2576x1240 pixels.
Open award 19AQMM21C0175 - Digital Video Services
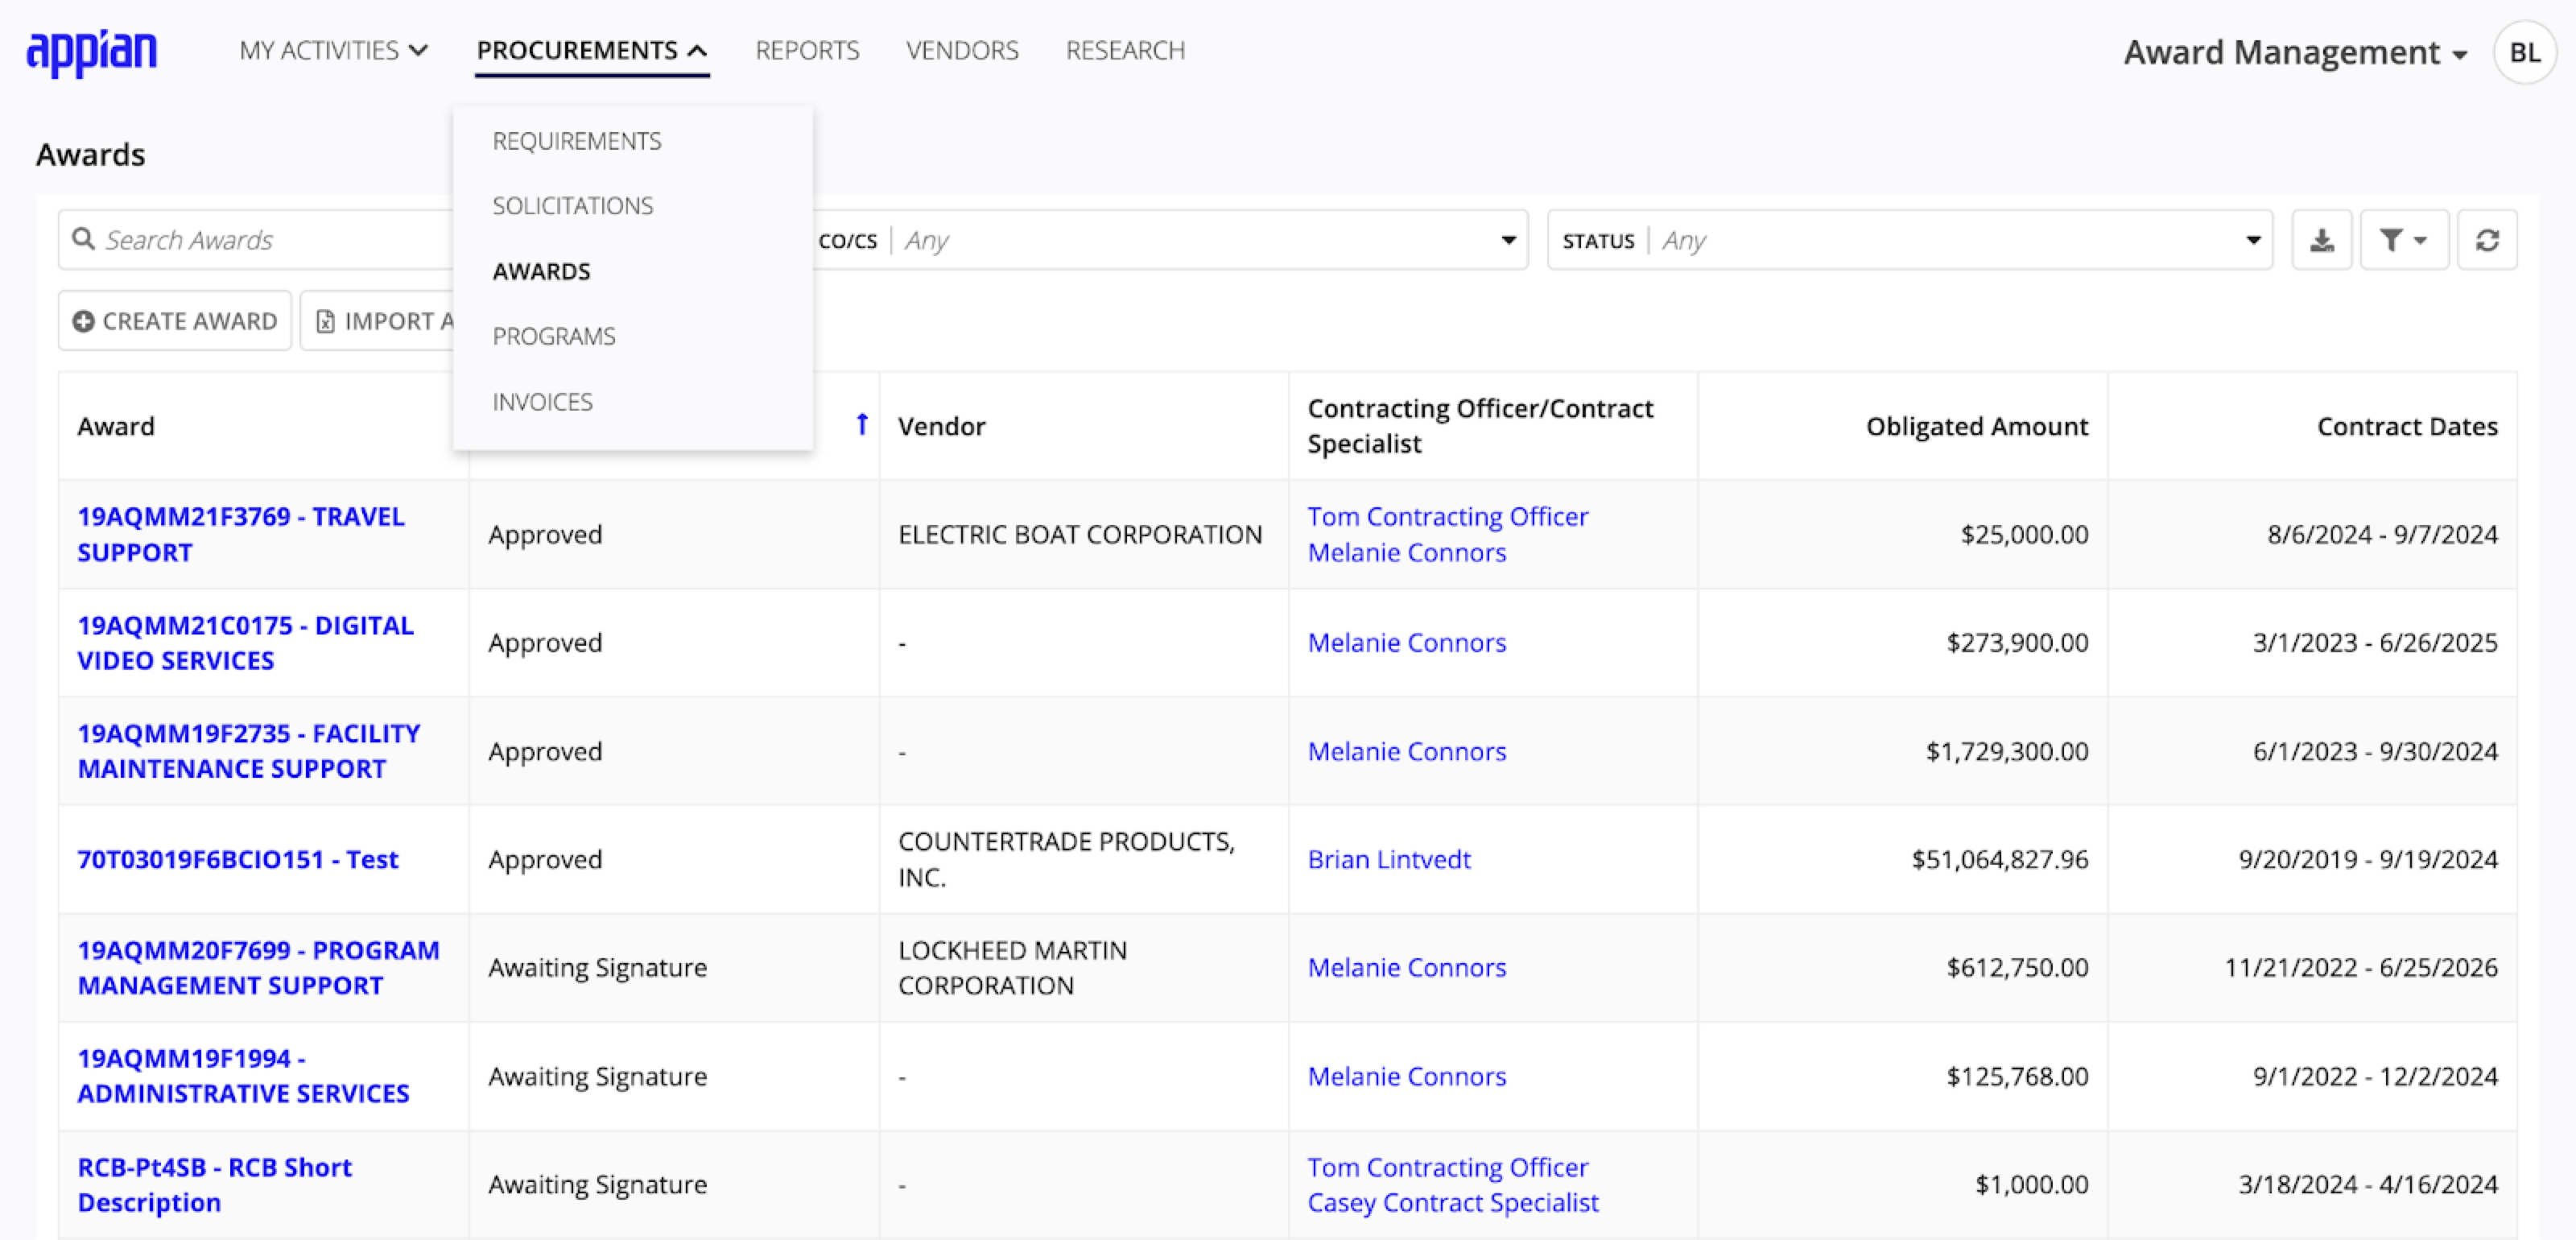point(245,643)
